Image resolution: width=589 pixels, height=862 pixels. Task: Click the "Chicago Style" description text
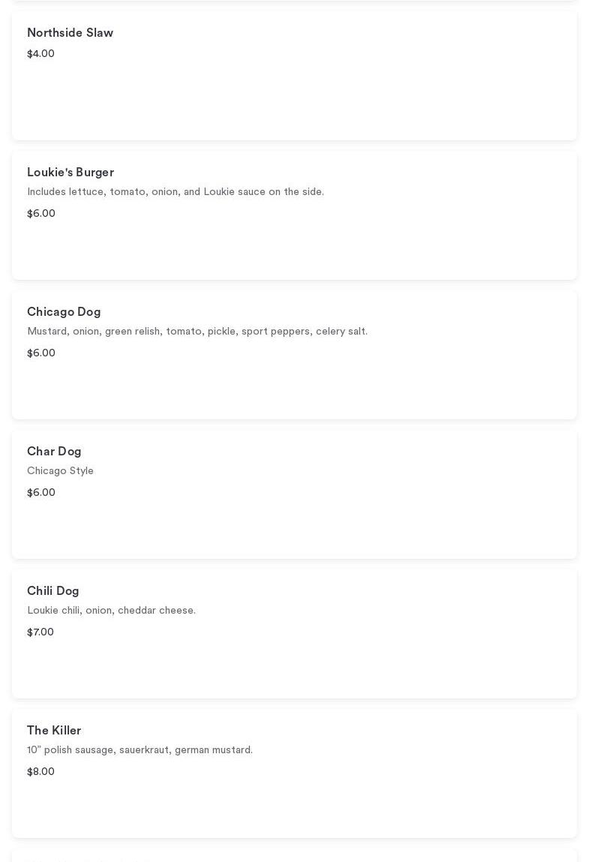[x=60, y=471]
